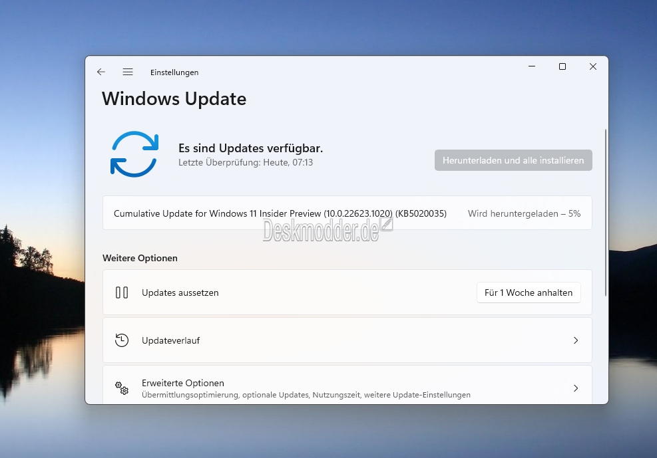The width and height of the screenshot is (657, 458).
Task: Click Herunterladen und alle installieren button
Action: point(513,160)
